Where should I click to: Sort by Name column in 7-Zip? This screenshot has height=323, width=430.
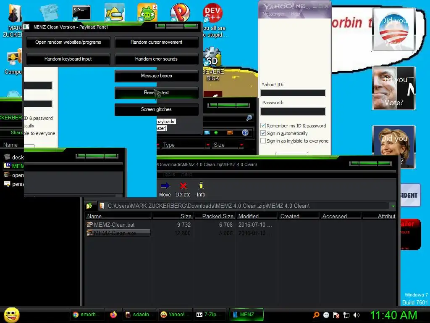pos(118,217)
